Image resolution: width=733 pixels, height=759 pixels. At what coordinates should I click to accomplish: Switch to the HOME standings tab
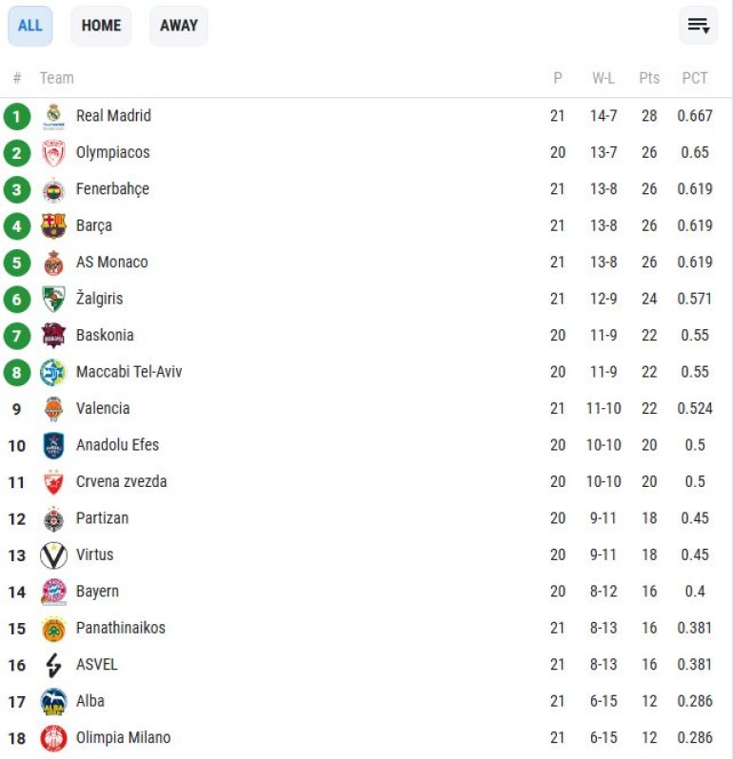click(x=101, y=26)
